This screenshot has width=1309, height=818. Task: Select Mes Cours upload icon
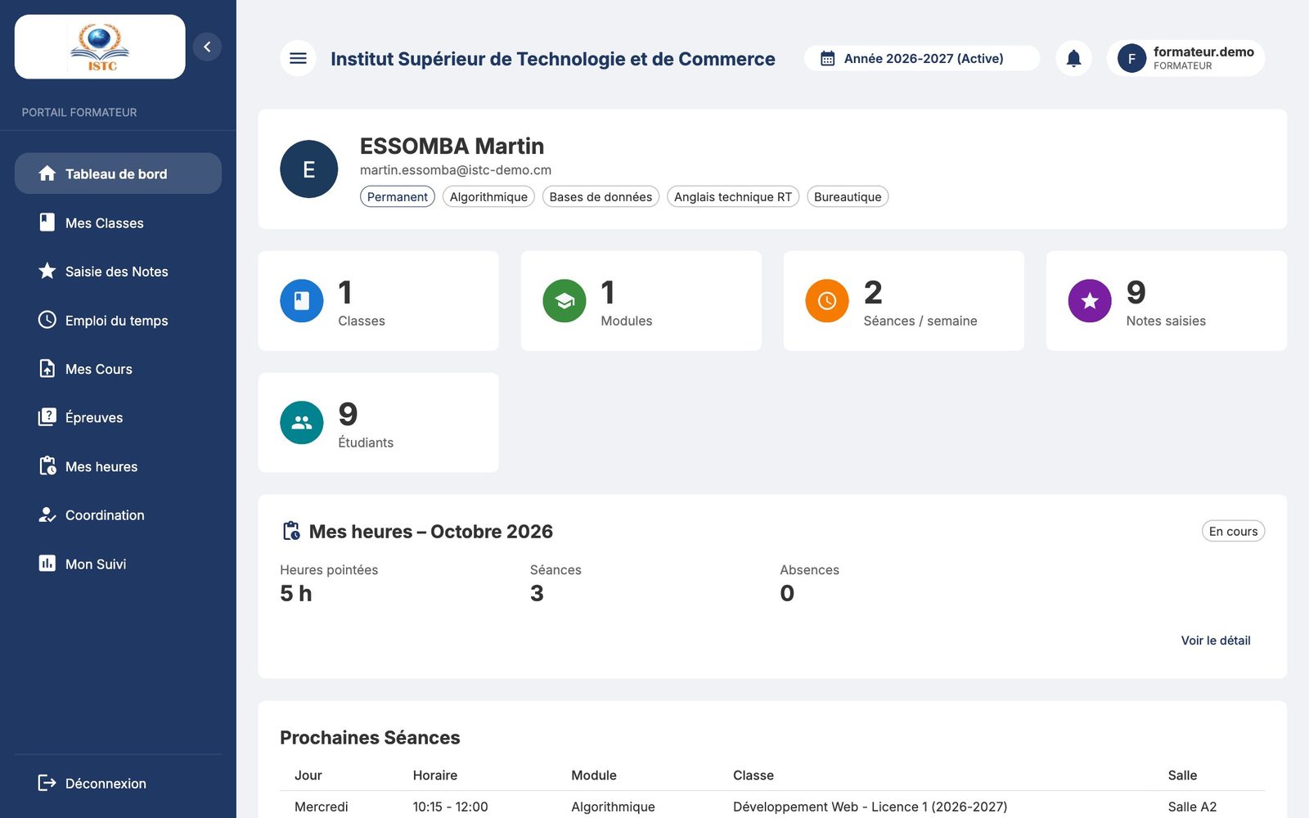pyautogui.click(x=47, y=368)
